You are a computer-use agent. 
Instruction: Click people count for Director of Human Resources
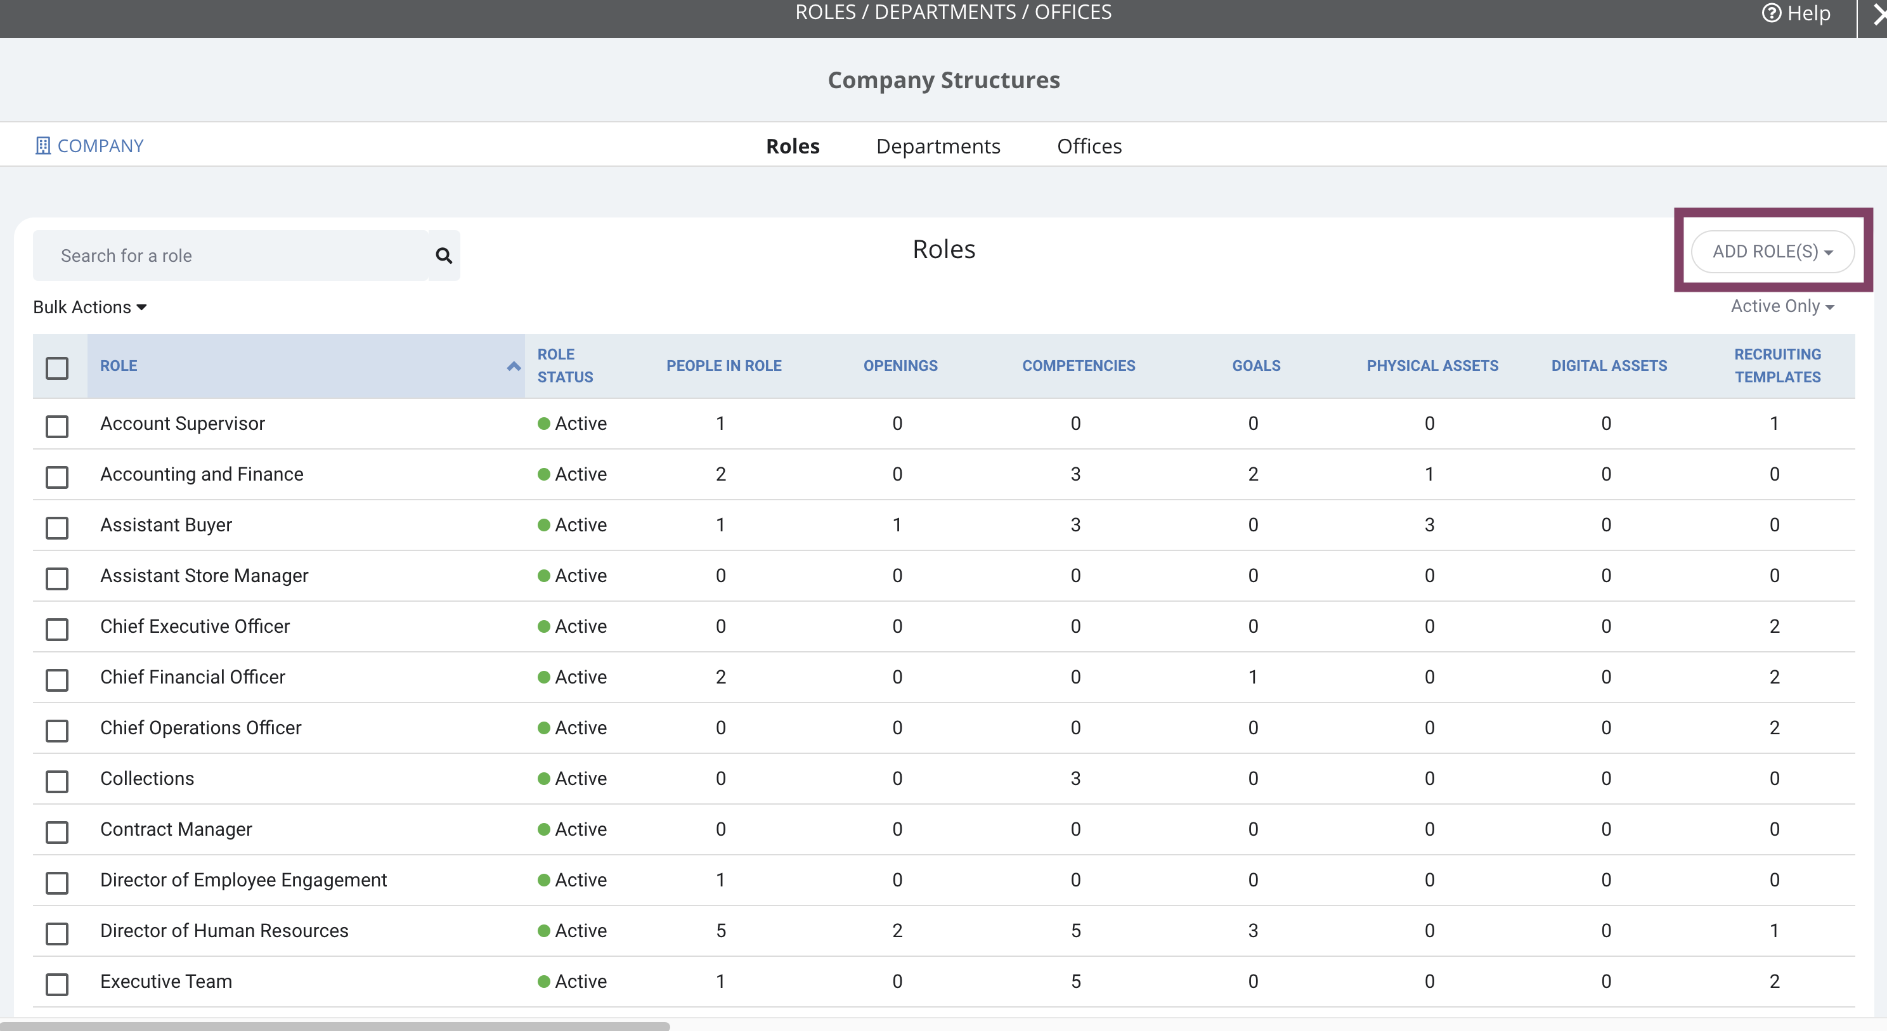pyautogui.click(x=721, y=931)
